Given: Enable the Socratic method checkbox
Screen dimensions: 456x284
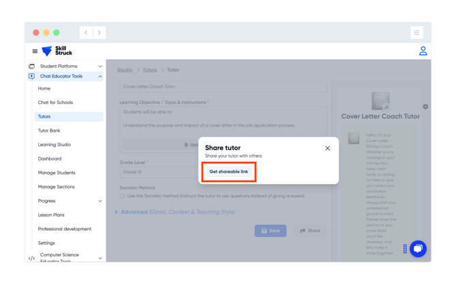Looking at the screenshot, I should [x=123, y=196].
